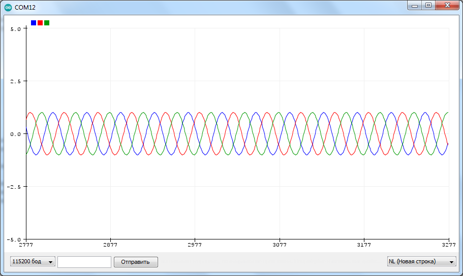Close the COM12 serial plotter window
463x276 pixels.
click(x=448, y=6)
